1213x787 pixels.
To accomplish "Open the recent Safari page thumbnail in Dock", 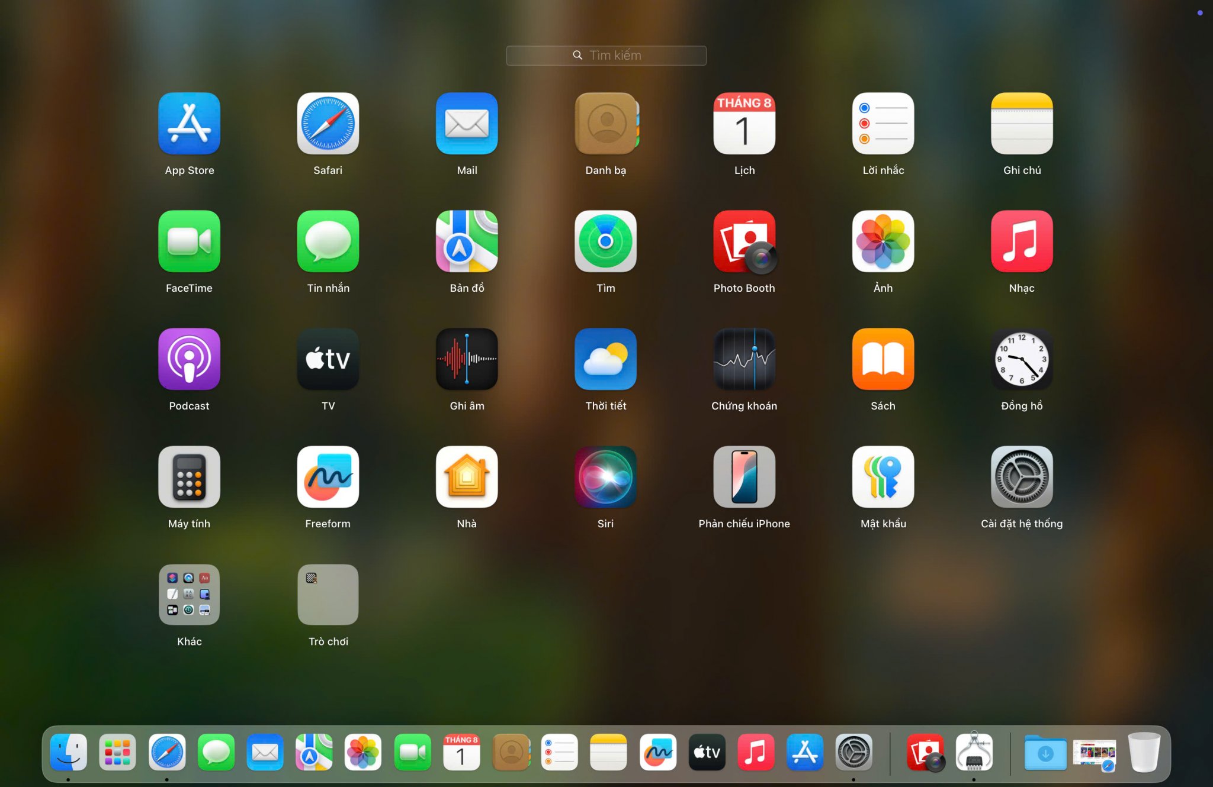I will 1095,754.
